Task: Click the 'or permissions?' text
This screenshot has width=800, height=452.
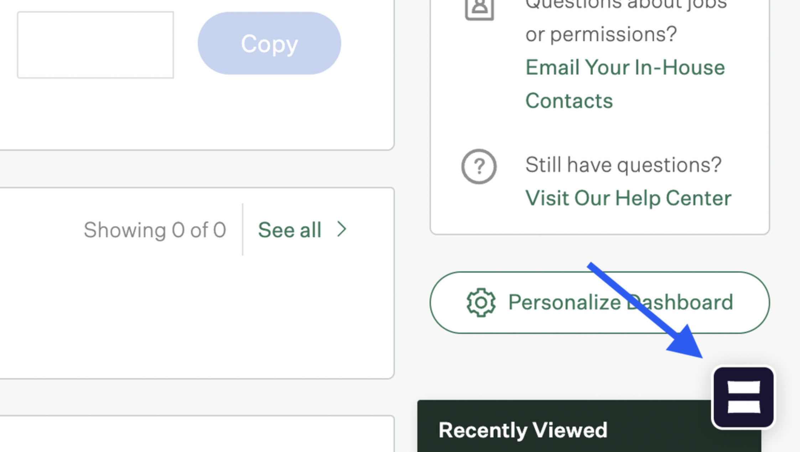Action: (x=601, y=34)
